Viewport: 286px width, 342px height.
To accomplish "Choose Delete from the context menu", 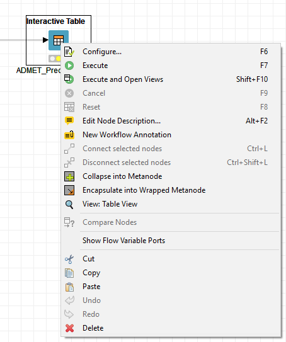I will coord(171,328).
